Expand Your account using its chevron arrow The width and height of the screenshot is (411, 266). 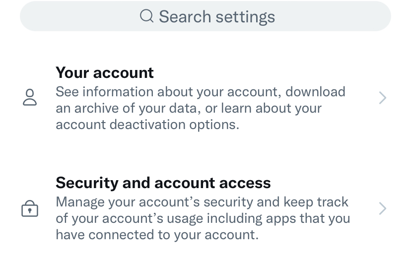pyautogui.click(x=383, y=98)
